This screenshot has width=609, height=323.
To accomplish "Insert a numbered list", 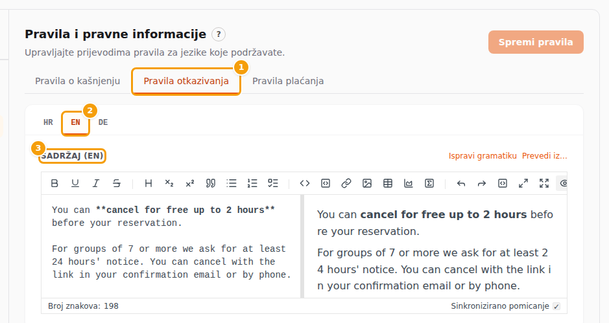I will (252, 183).
